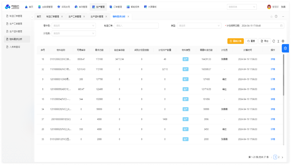Open 详情 for row number 37

point(273,119)
